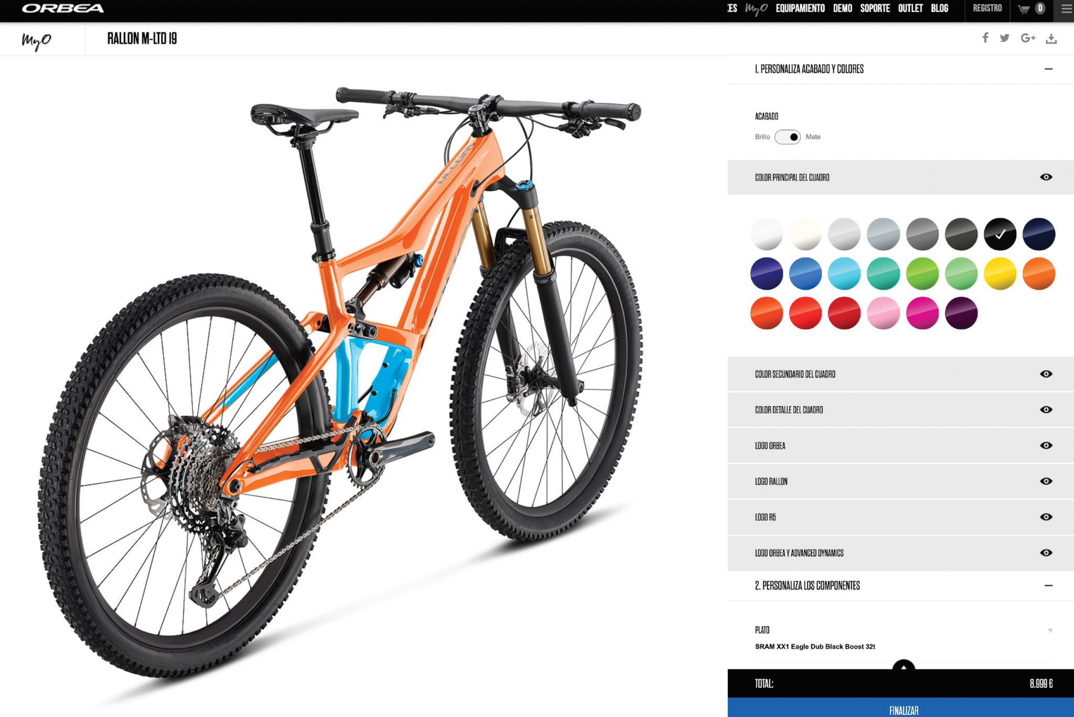The height and width of the screenshot is (717, 1074).
Task: Click the Orbea logo
Action: click(63, 8)
